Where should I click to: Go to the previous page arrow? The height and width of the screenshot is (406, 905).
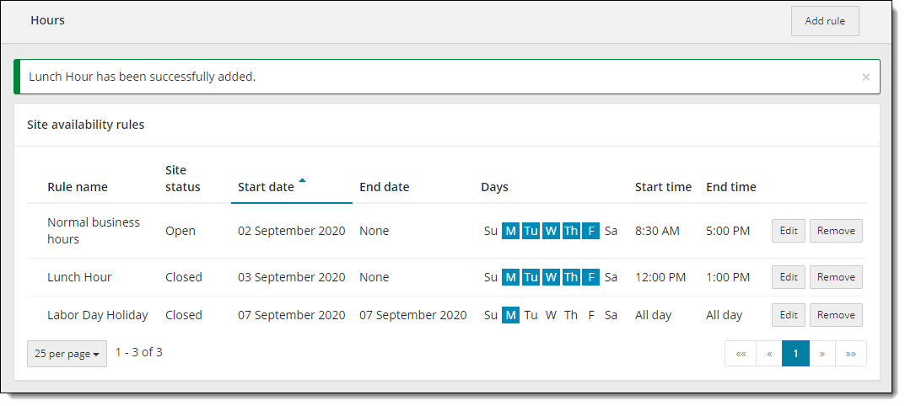coord(769,354)
